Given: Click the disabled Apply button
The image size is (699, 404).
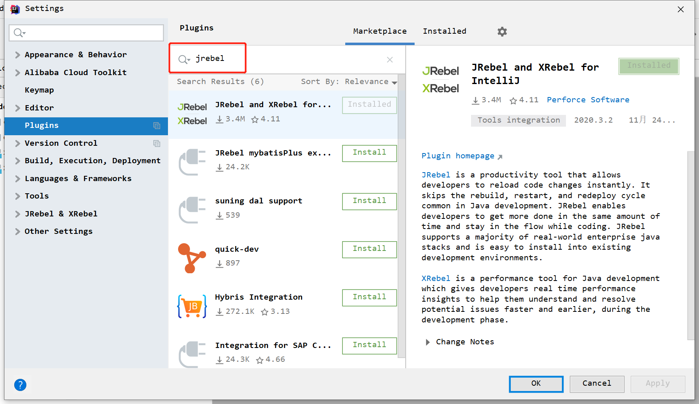Looking at the screenshot, I should pos(658,384).
